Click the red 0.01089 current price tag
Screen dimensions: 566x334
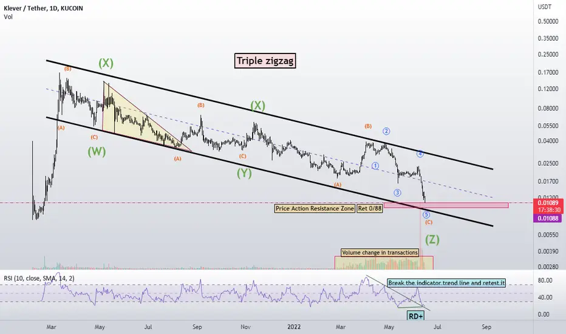(x=548, y=203)
